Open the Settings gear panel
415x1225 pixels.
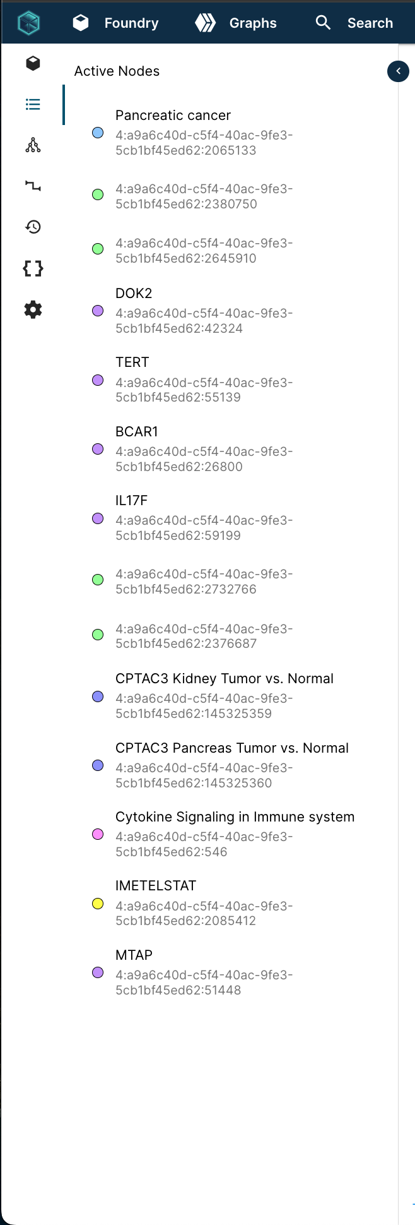(33, 309)
